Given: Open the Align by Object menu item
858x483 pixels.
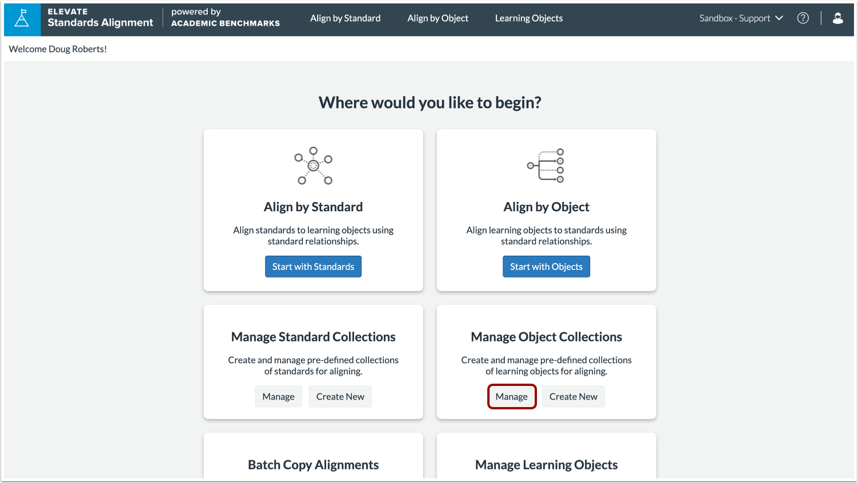Looking at the screenshot, I should coord(438,18).
